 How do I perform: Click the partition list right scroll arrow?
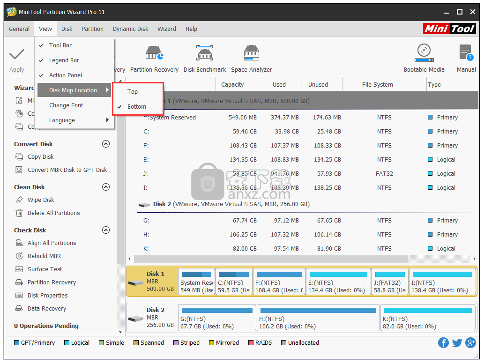[475, 259]
